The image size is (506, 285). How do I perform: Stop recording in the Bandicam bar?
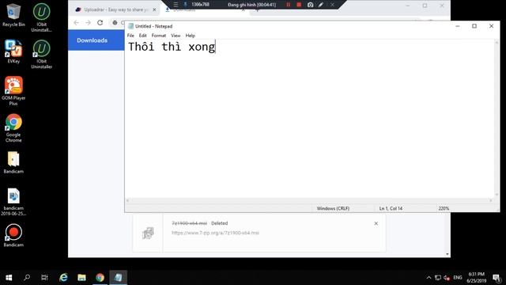[299, 5]
